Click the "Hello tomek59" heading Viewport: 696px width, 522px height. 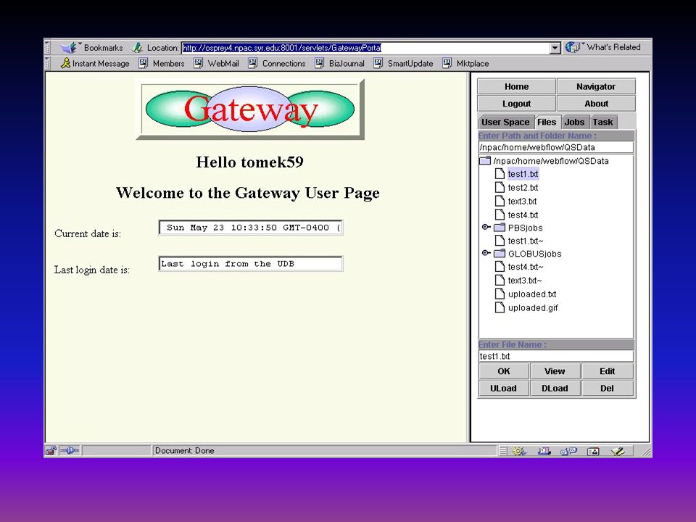point(250,162)
